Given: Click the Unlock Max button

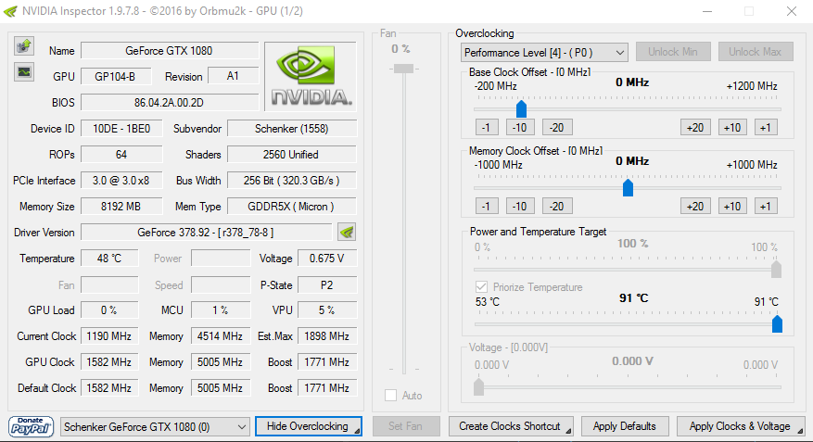Looking at the screenshot, I should pos(756,52).
